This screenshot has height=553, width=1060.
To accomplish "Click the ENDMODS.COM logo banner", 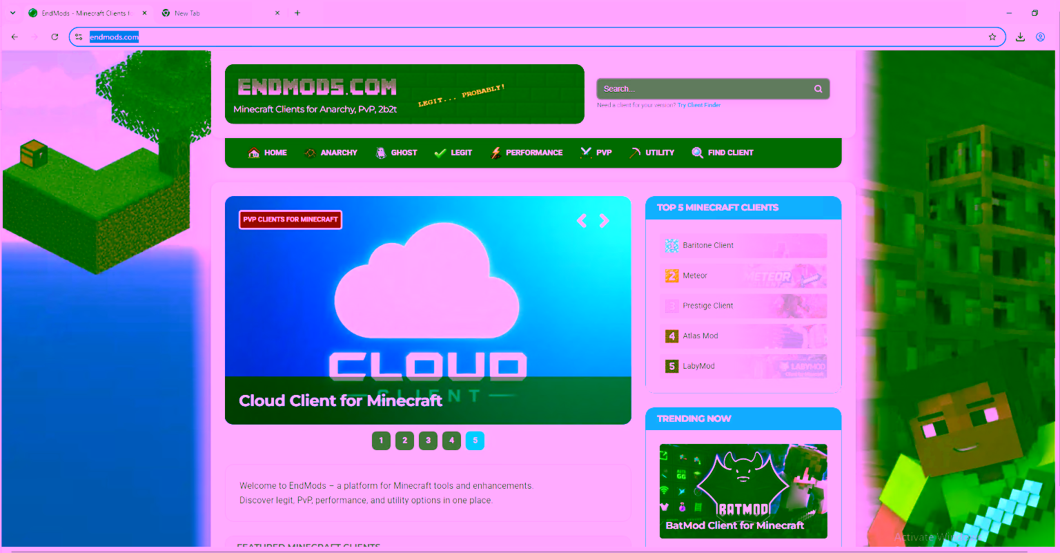I will click(404, 94).
